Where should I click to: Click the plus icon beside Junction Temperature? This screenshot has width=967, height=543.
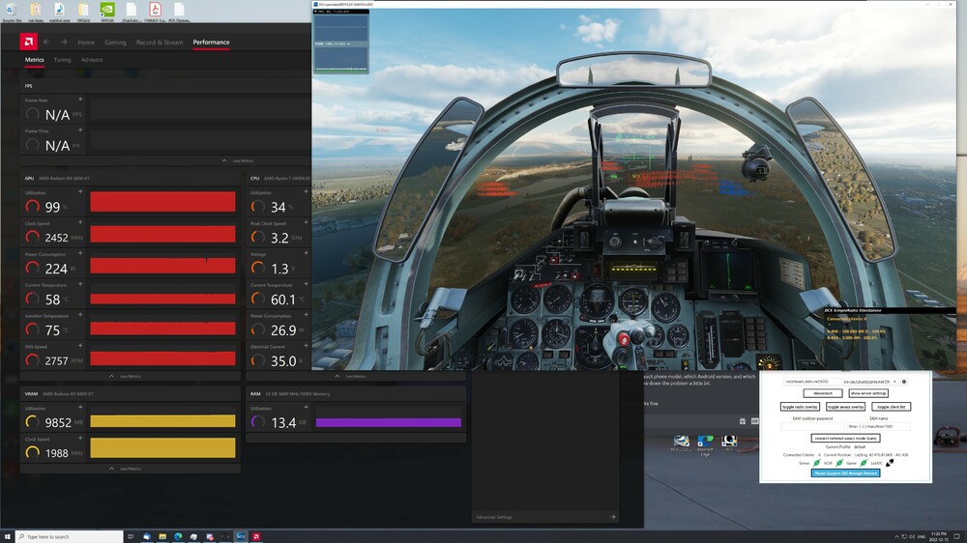(80, 315)
